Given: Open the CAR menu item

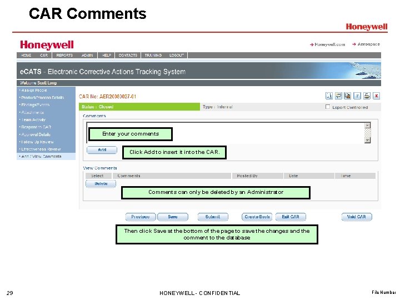Looking at the screenshot, I should (44, 56).
